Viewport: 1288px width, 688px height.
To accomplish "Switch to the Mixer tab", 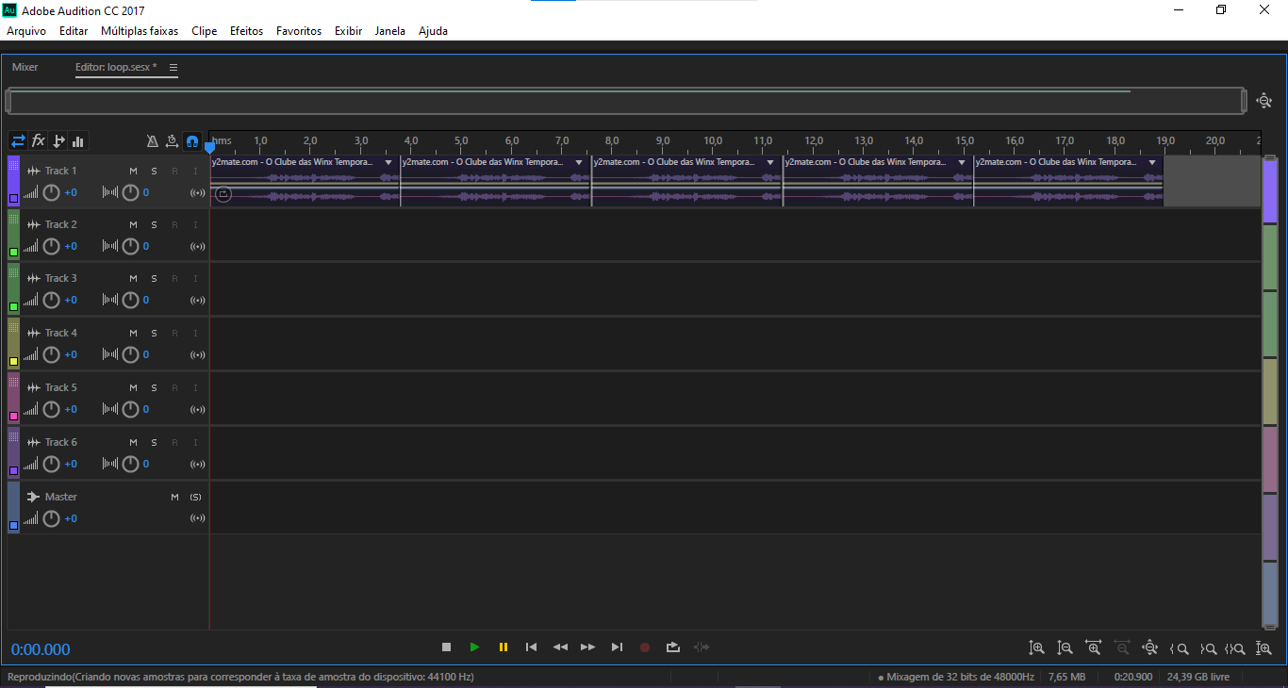I will point(25,67).
